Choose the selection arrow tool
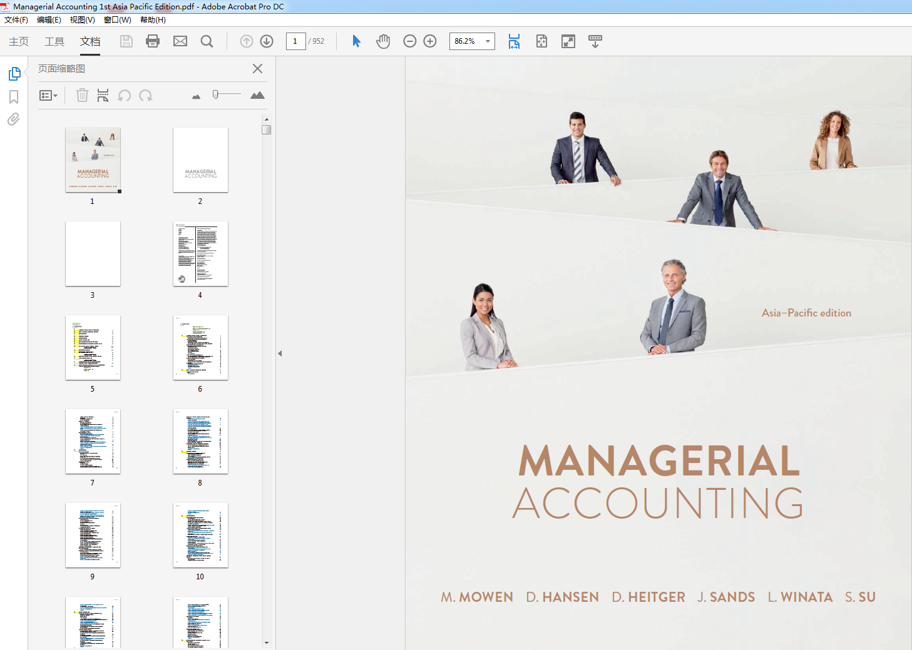Screen dimensions: 912x650 click(x=356, y=41)
